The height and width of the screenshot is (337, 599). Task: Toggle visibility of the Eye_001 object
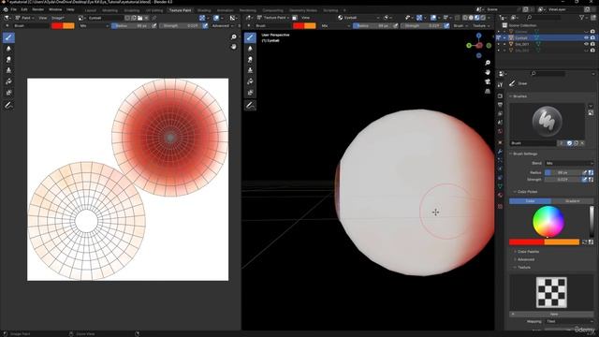(587, 44)
